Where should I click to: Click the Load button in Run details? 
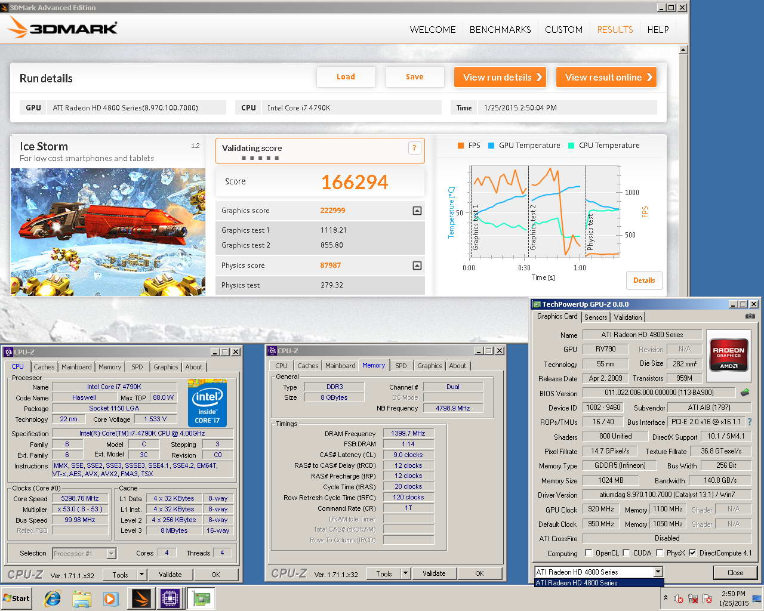point(346,77)
